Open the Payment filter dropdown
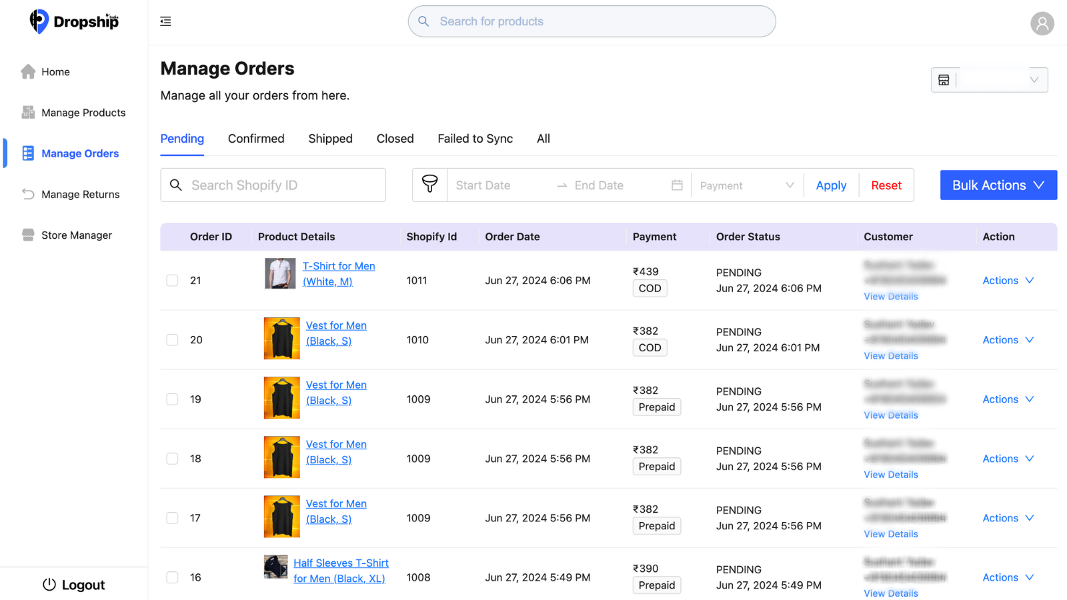1067x600 pixels. click(747, 185)
